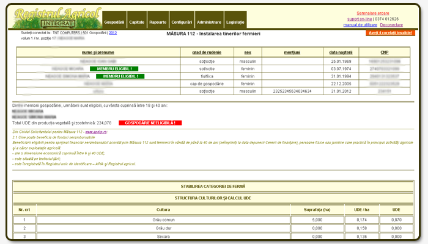Click the 2012 year link

[x=113, y=33]
